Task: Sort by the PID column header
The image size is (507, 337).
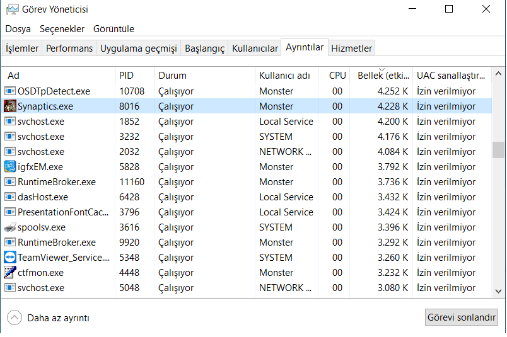Action: click(x=134, y=76)
